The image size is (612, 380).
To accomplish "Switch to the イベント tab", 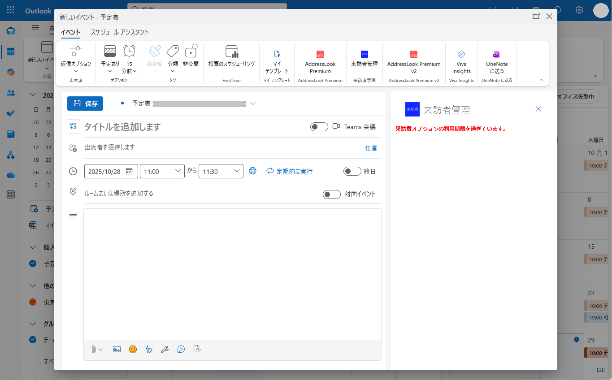I will (70, 32).
